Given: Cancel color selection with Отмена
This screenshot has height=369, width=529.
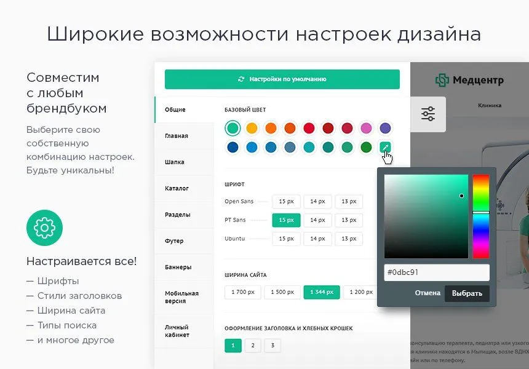Looking at the screenshot, I should [x=428, y=293].
